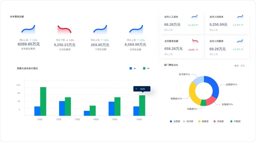Toggle 销售部 legend item under donut chart
The image size is (256, 142).
point(203,121)
